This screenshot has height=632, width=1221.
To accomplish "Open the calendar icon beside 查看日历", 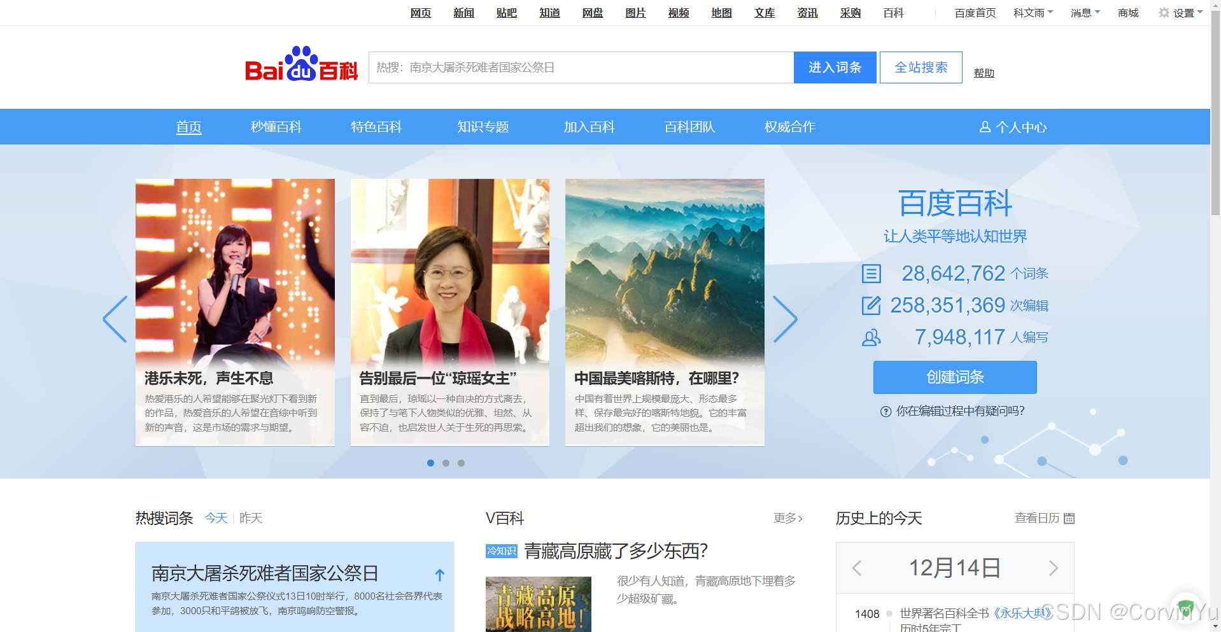I will pos(1069,518).
